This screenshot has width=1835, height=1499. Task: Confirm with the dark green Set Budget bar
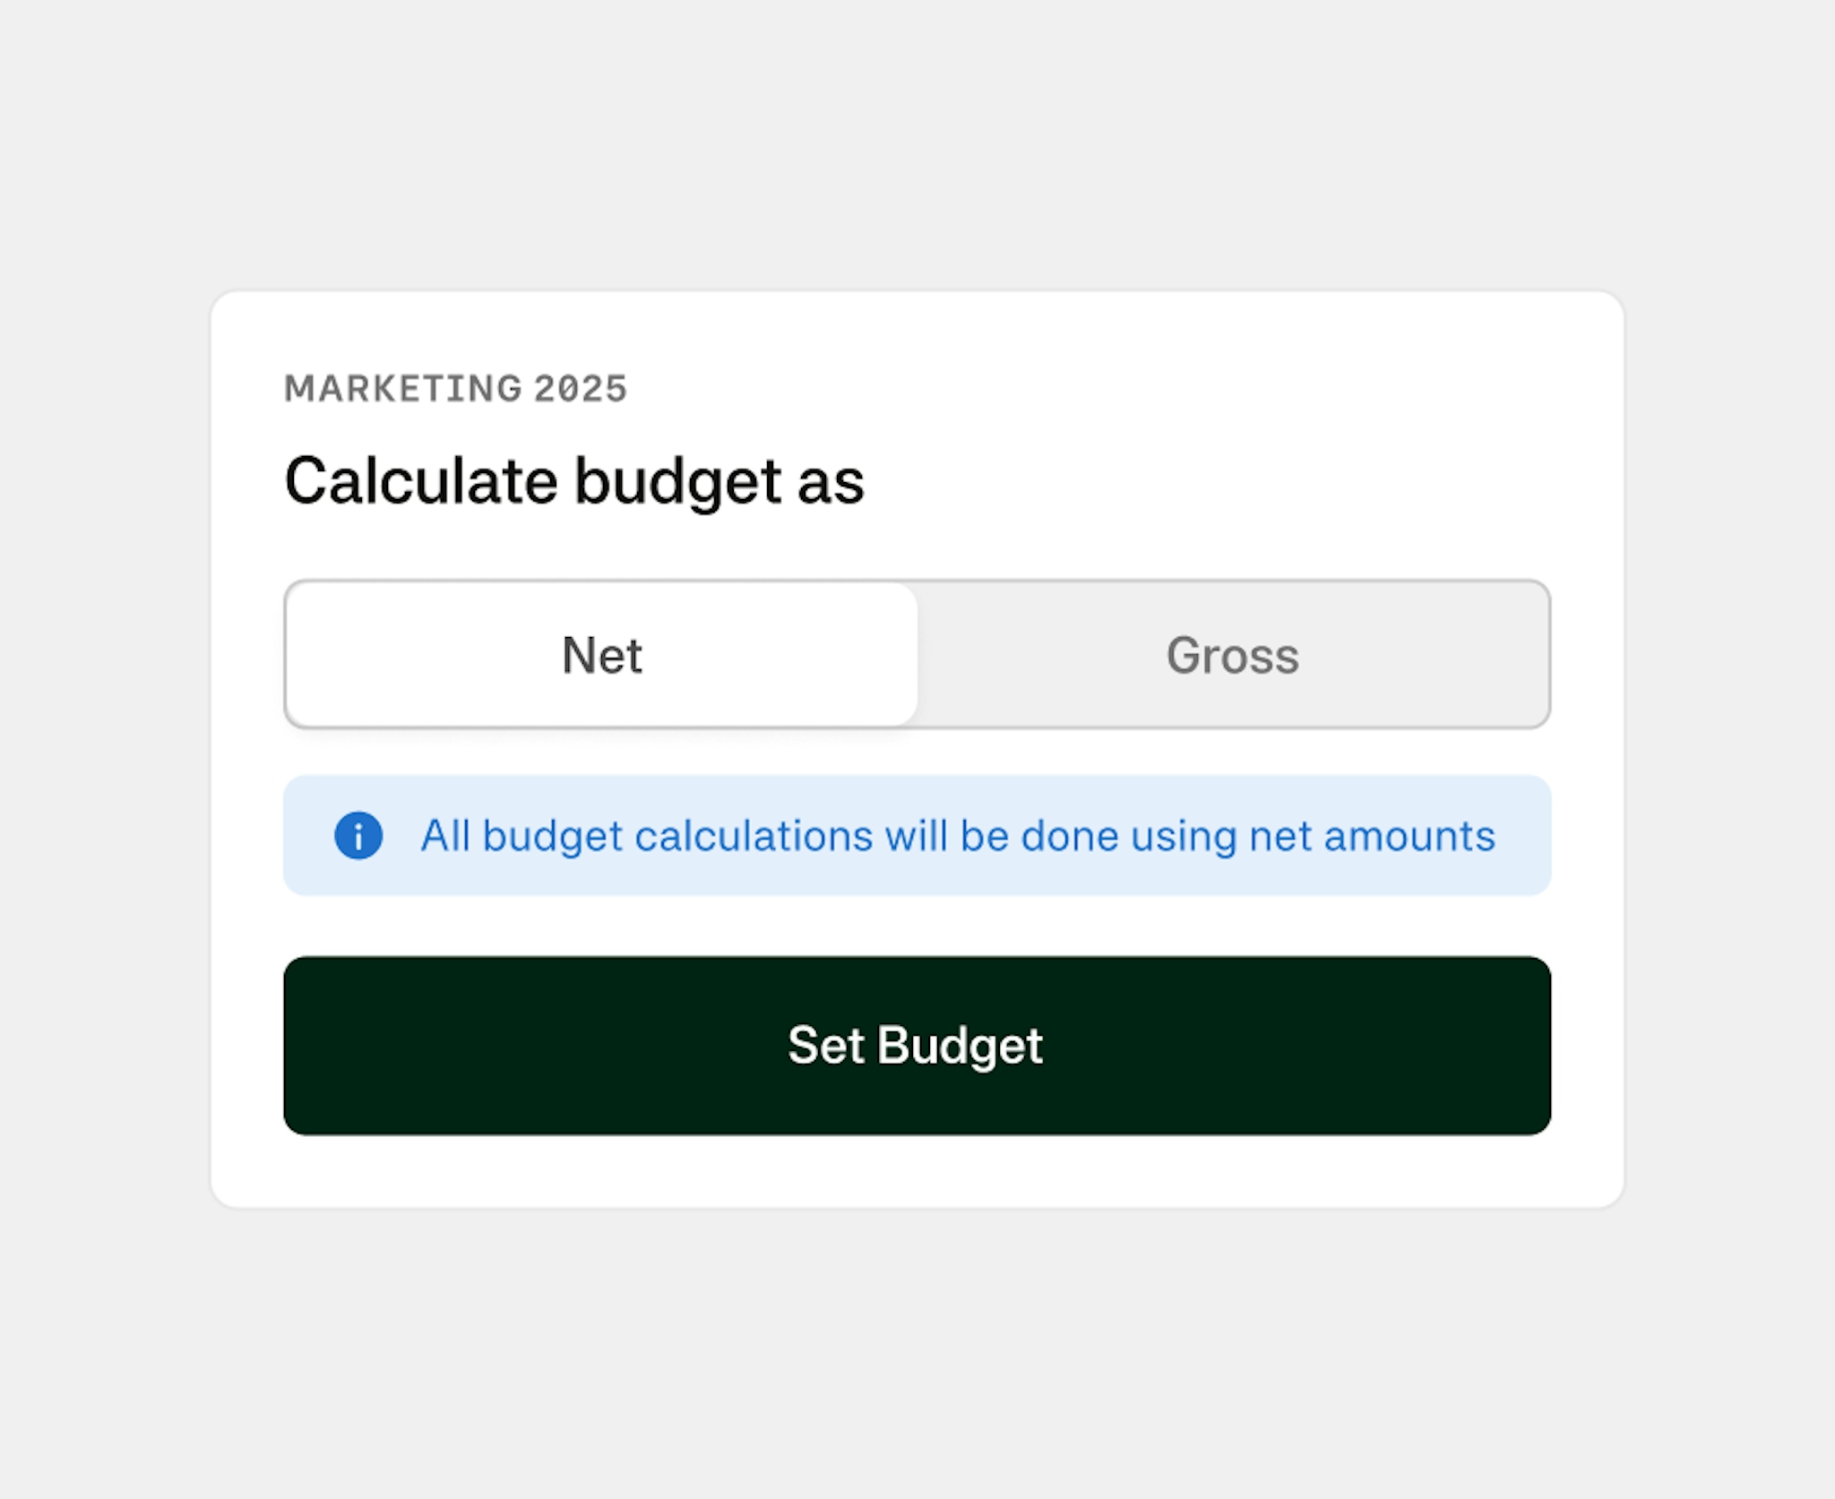tap(917, 1046)
